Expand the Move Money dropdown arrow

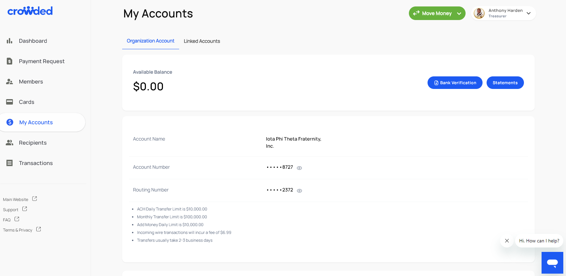point(459,14)
